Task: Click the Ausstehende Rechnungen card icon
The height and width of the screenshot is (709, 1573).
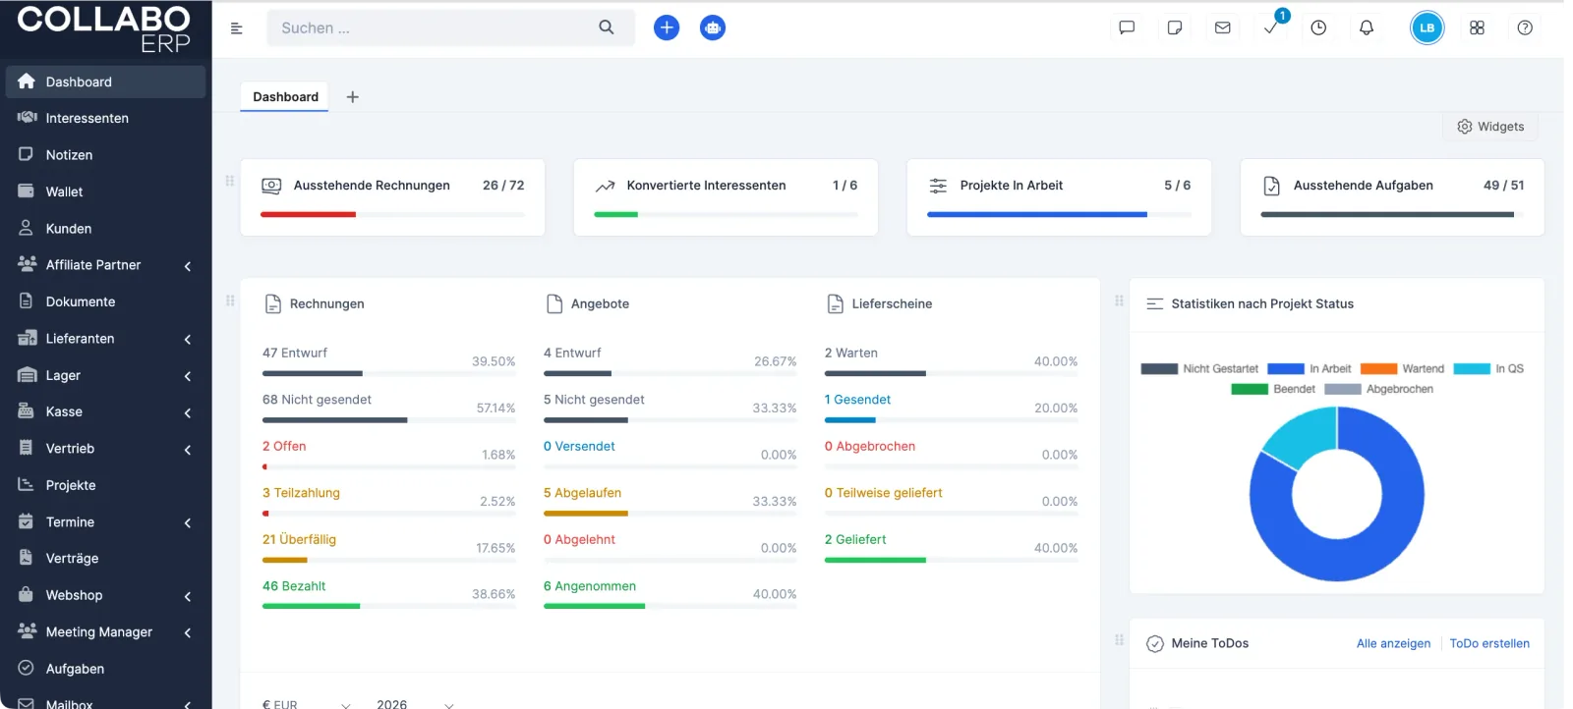Action: tap(271, 186)
